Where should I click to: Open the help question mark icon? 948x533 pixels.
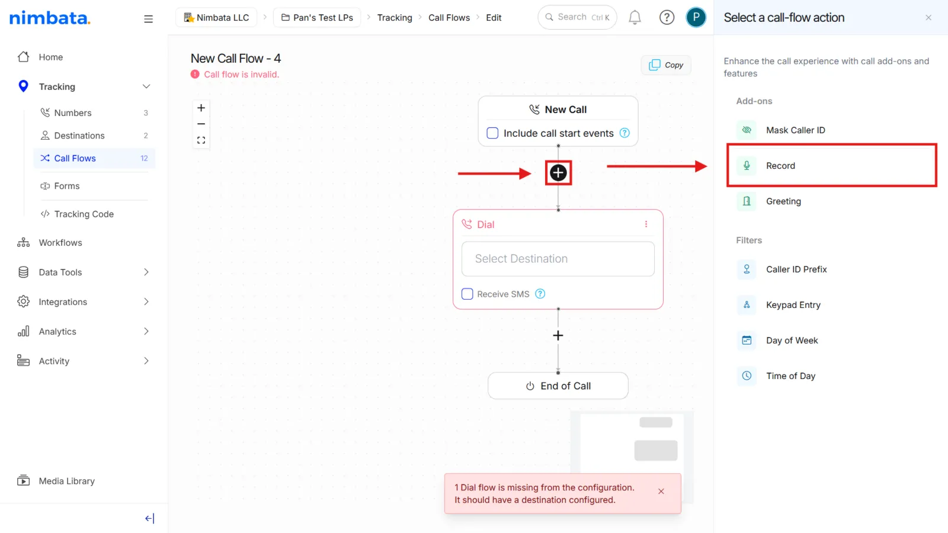(667, 18)
